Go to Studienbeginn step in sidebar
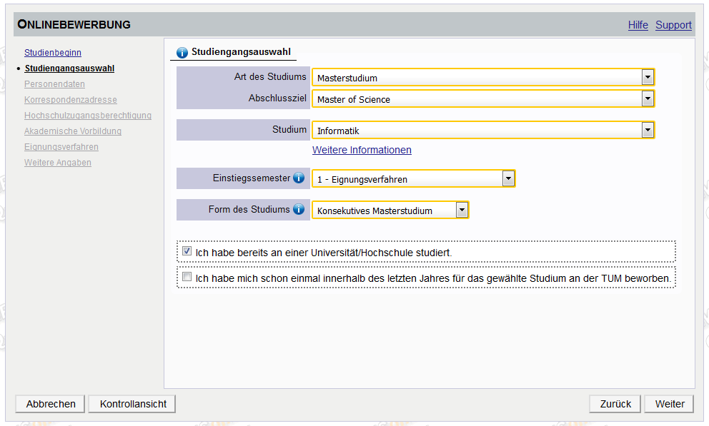The width and height of the screenshot is (709, 426). 53,53
